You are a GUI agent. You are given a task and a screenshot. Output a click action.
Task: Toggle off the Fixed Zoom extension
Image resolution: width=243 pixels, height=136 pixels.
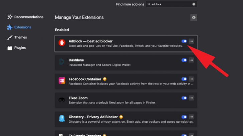pos(184,98)
